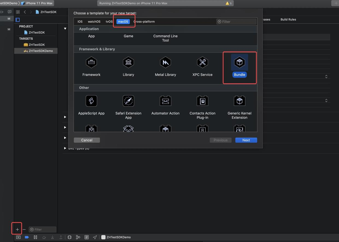Click the Cancel button in the template dialog

[87, 140]
